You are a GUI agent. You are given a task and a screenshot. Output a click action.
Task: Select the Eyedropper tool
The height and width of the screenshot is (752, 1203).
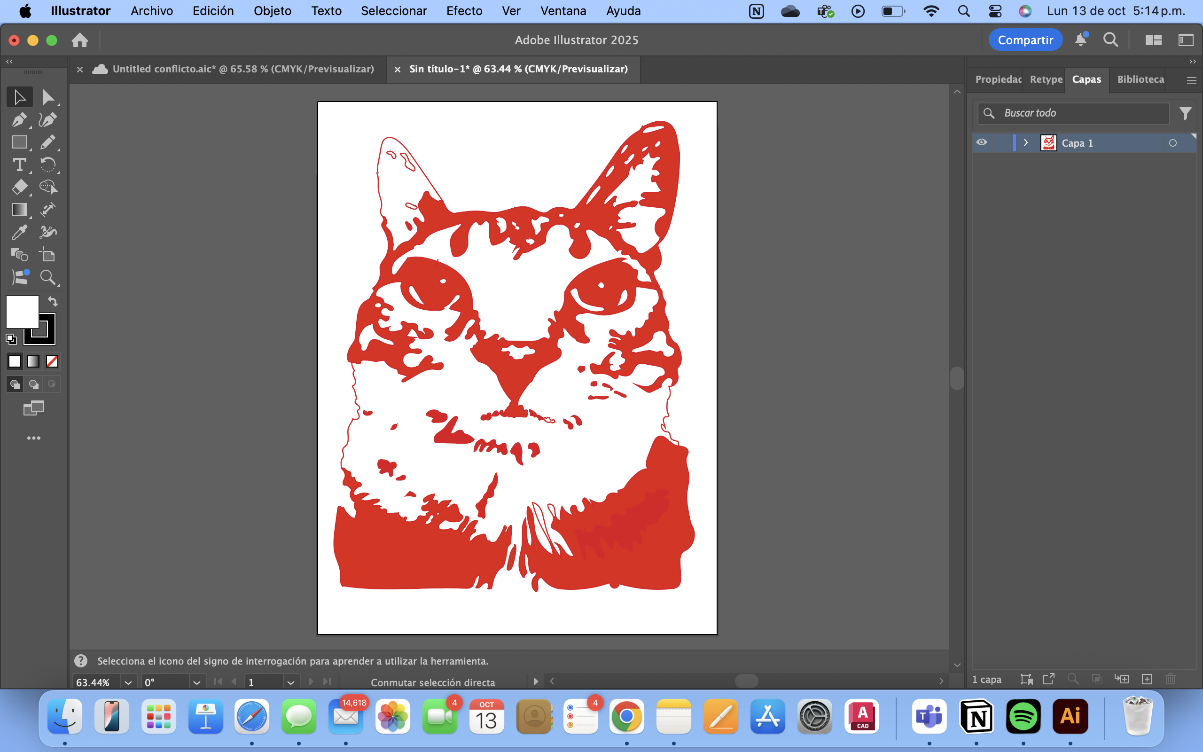[x=19, y=232]
